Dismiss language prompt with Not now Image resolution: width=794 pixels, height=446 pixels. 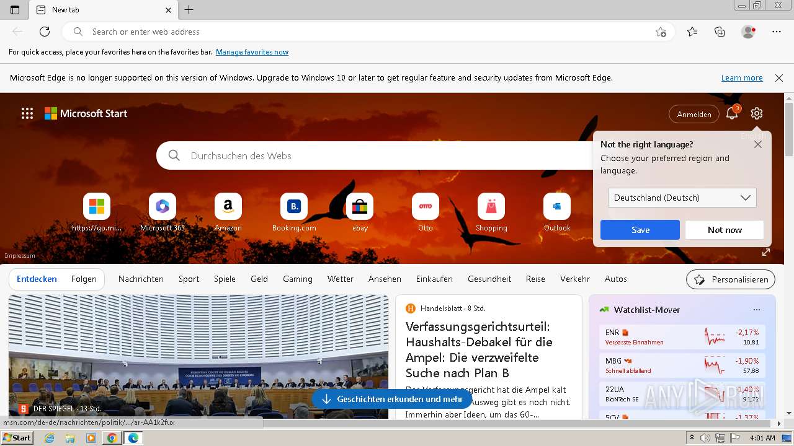pos(725,230)
